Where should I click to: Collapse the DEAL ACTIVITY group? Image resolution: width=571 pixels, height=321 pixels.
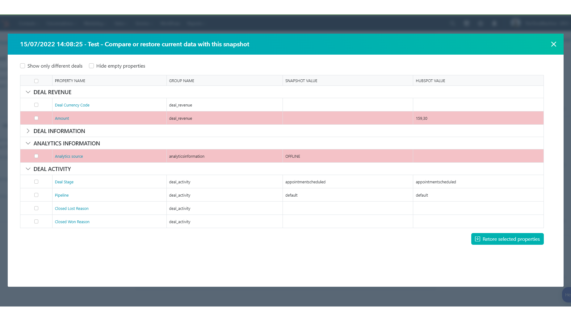pos(28,169)
